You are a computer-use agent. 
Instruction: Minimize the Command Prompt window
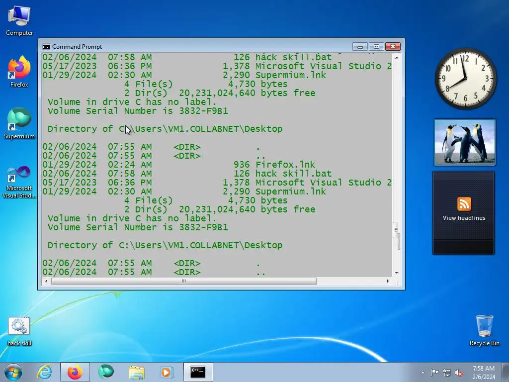point(360,47)
